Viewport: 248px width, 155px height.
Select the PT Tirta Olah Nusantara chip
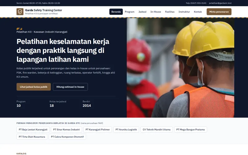click(32, 137)
